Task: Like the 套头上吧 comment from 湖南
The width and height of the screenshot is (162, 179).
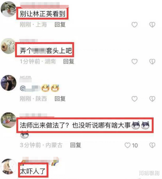Action: [134, 61]
